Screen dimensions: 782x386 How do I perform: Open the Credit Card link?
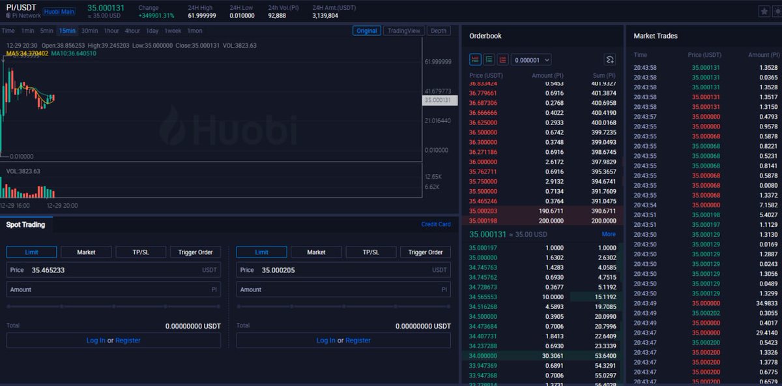pyautogui.click(x=436, y=224)
